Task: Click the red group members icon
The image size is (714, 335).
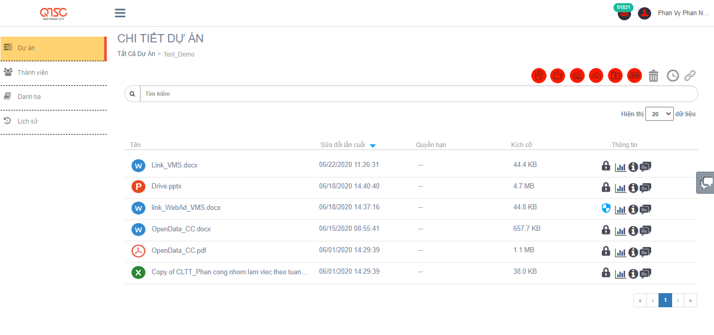Action: [634, 76]
